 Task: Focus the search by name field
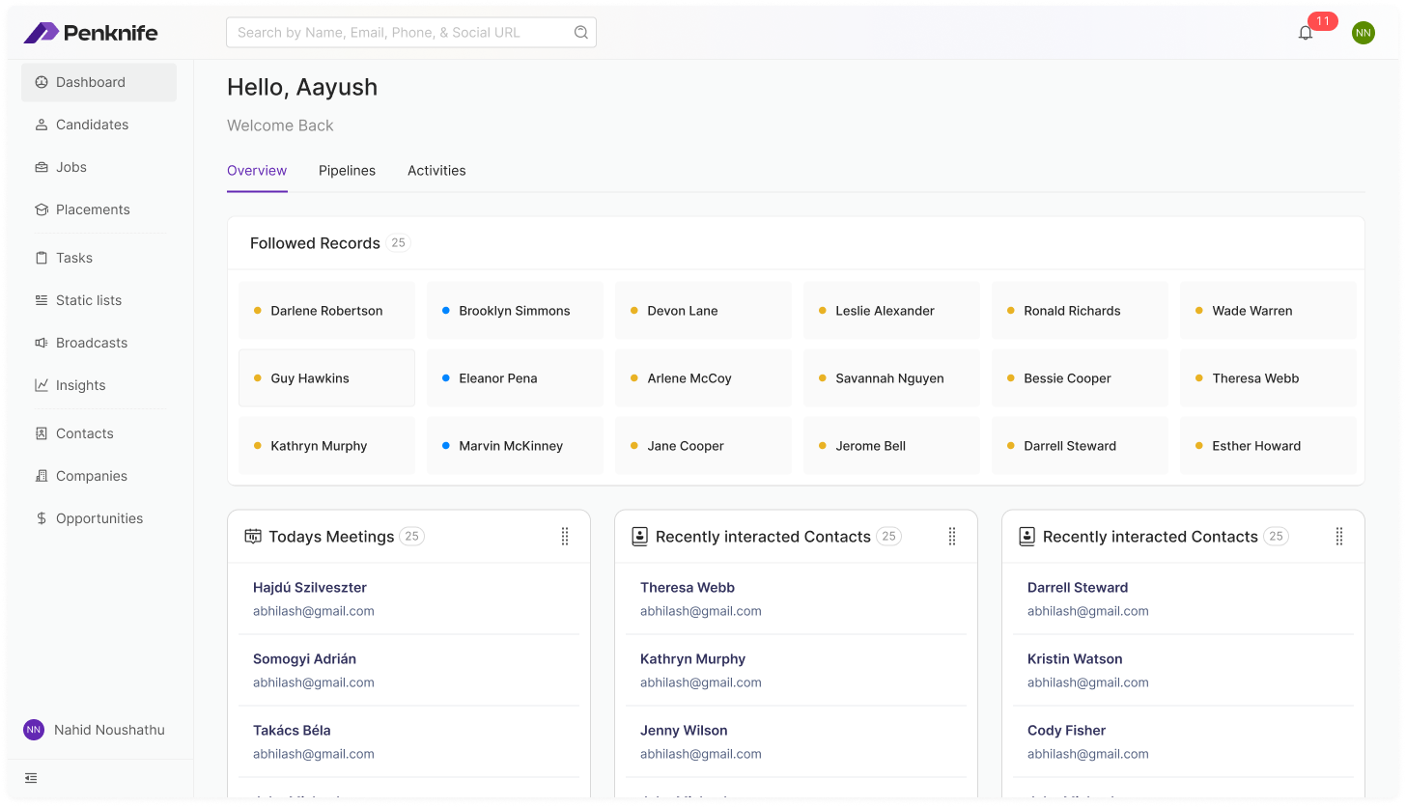[410, 32]
